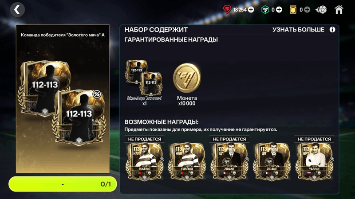The image size is (355, 199).
Task: Select the Монета x10 000 coin reward
Action: click(187, 84)
